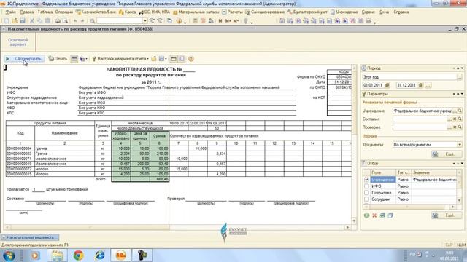Clear the Составил field with X icon

[x=455, y=119]
